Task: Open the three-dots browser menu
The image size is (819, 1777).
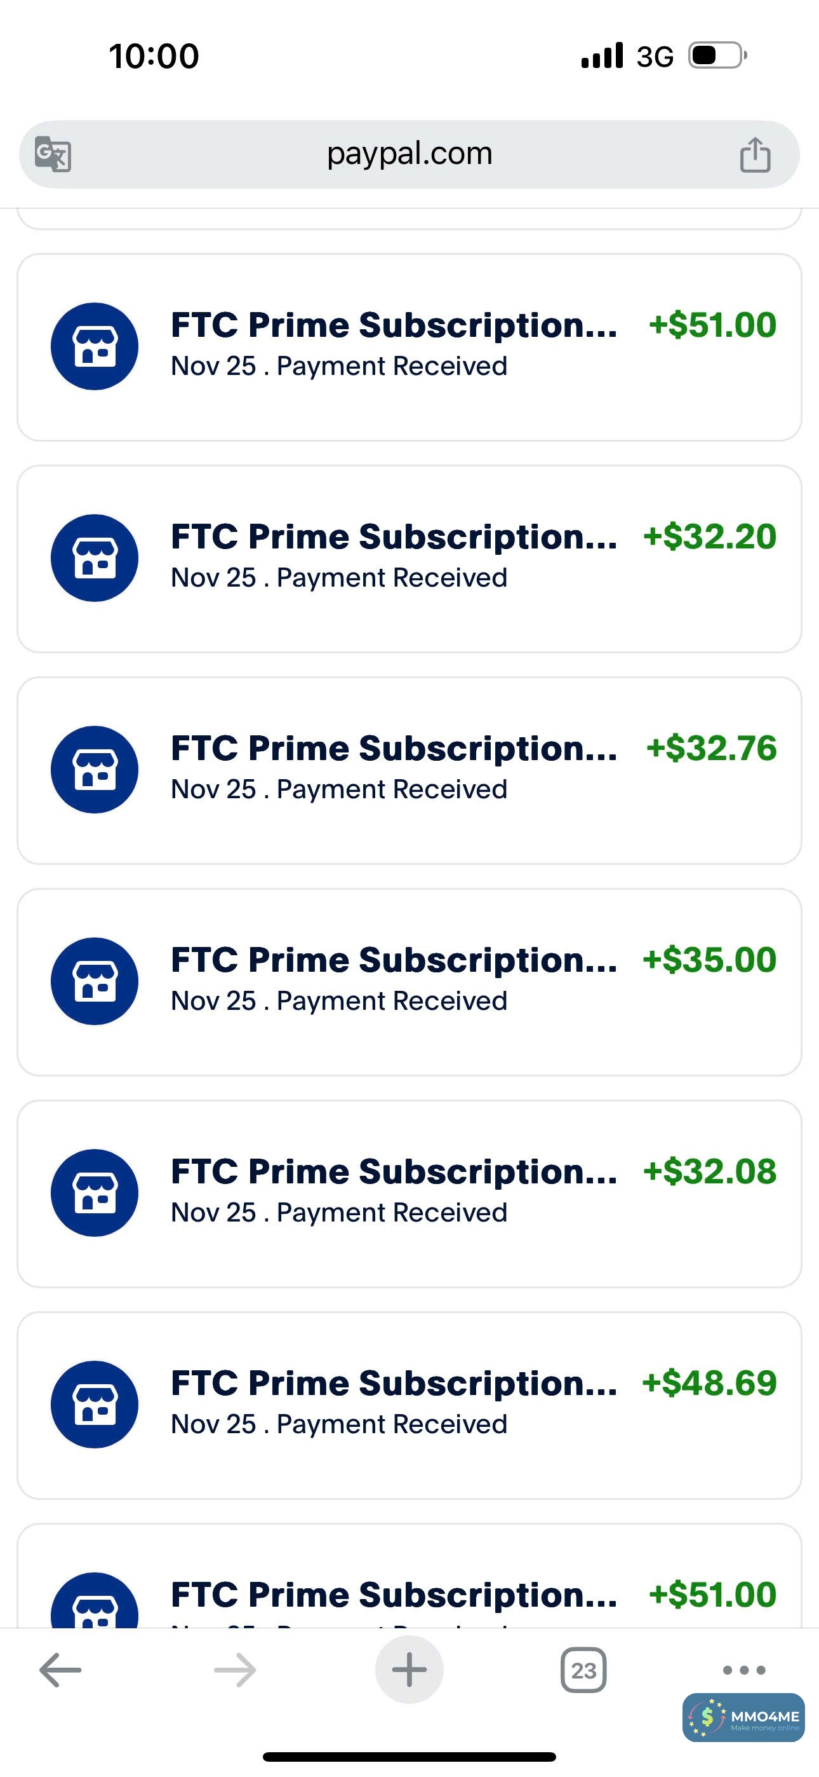Action: [744, 1670]
